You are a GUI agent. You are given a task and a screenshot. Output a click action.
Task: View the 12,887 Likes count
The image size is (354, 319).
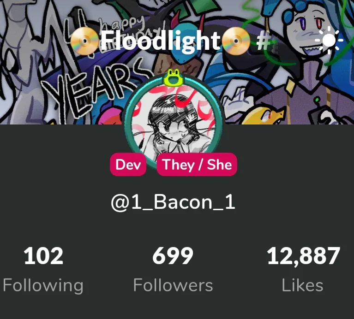303,256
